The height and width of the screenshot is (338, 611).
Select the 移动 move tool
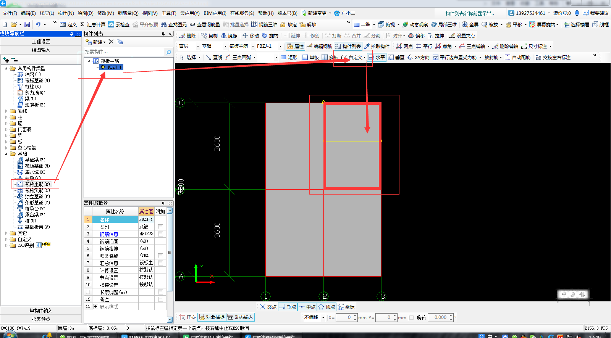click(251, 35)
